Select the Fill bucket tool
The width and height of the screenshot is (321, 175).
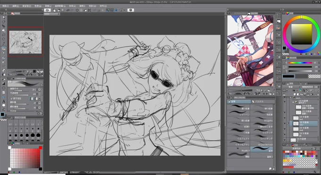[3, 79]
